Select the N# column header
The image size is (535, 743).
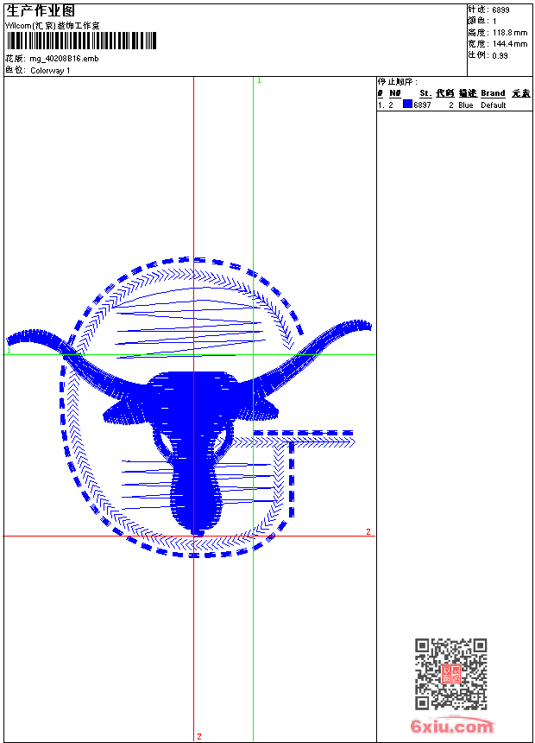tap(394, 93)
